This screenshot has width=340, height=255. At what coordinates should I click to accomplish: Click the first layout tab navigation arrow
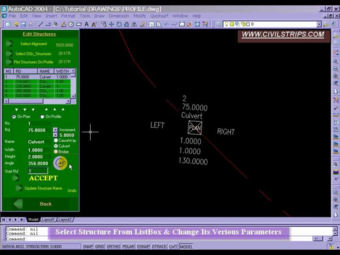coord(4,220)
